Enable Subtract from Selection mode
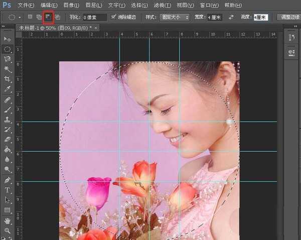Image resolution: width=301 pixels, height=240 pixels. 48,17
